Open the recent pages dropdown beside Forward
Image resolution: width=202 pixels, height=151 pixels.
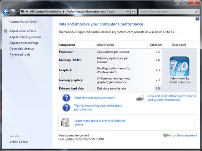18,12
